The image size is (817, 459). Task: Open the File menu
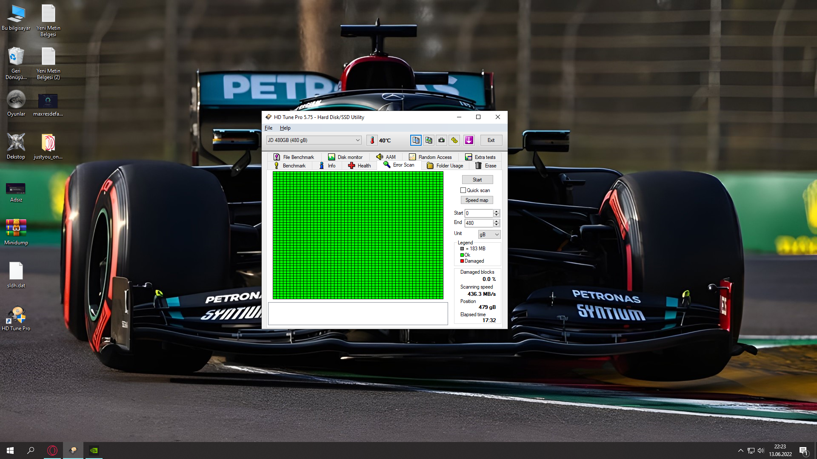click(x=269, y=128)
